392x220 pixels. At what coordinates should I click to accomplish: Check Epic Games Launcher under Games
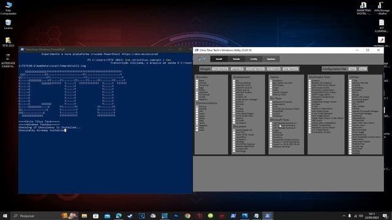point(271,83)
